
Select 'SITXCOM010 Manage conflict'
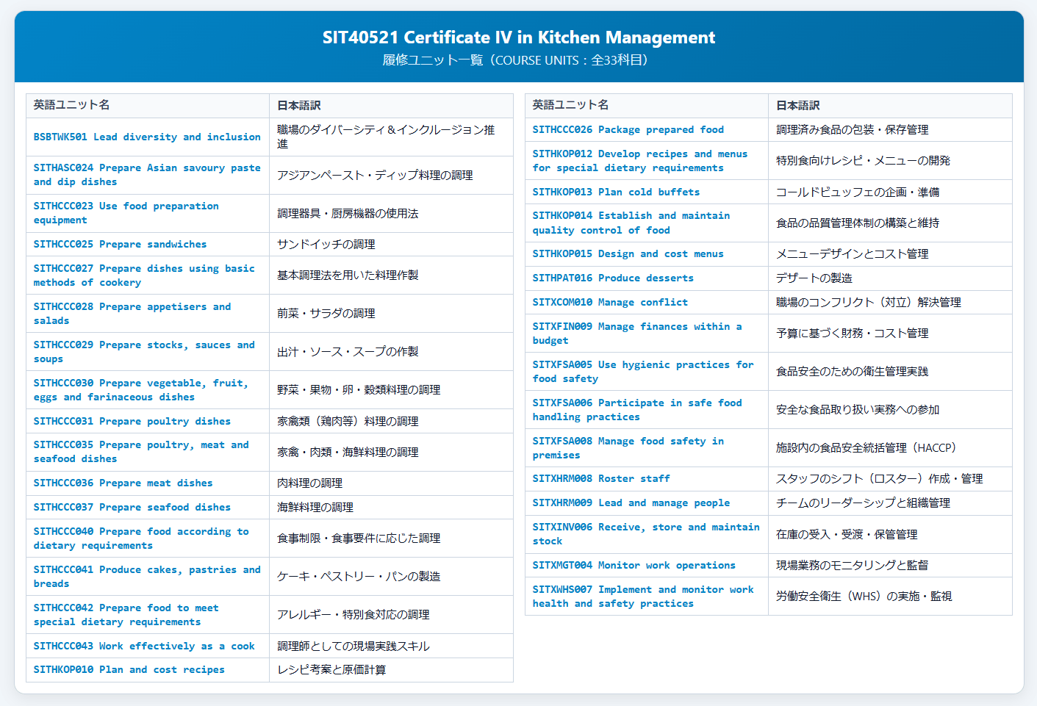click(610, 302)
